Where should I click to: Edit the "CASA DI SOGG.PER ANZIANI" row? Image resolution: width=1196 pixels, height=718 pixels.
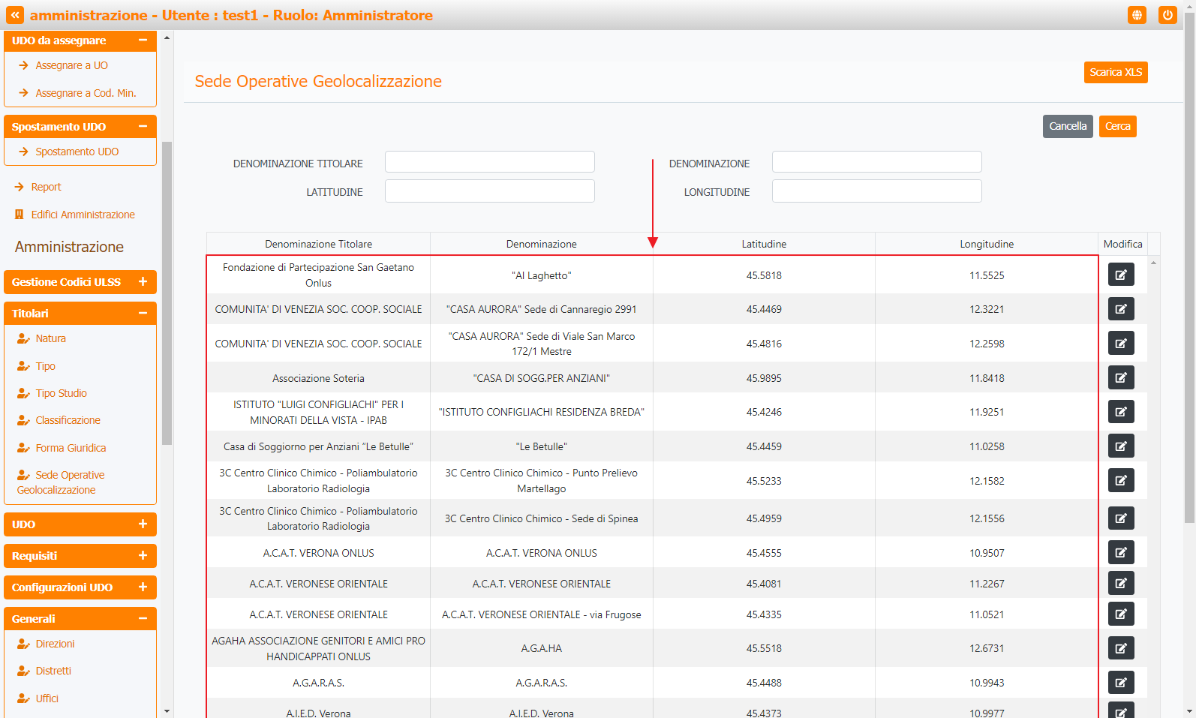[x=1120, y=378]
